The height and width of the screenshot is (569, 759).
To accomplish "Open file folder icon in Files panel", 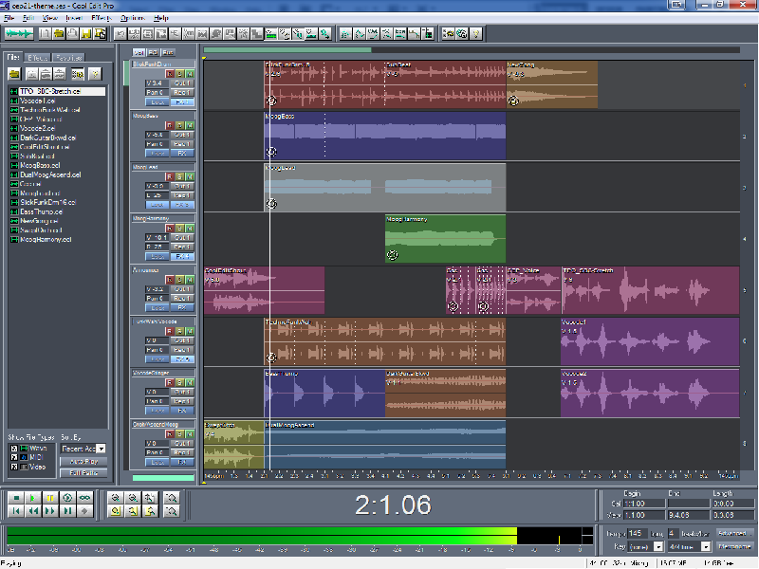I will [14, 74].
